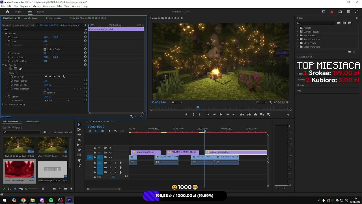The image size is (362, 204).
Task: Select jakas animacja XD.mp4 thumbnail
Action: (x=53, y=169)
